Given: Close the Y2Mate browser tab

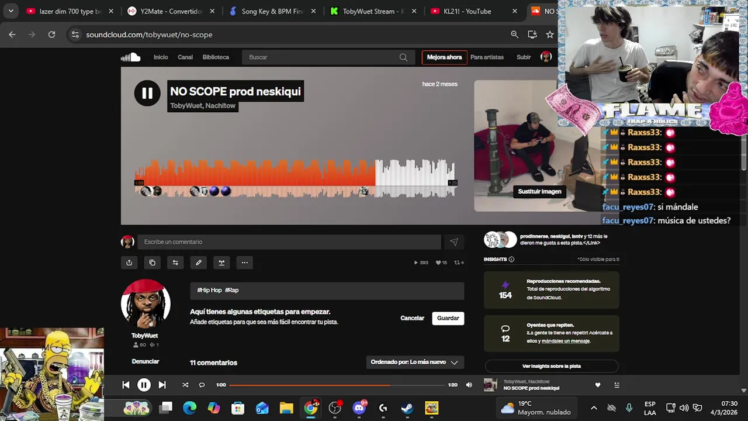Looking at the screenshot, I should [x=212, y=11].
